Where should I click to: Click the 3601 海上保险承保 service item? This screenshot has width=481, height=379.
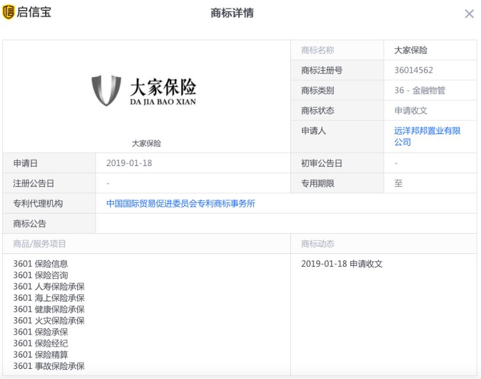point(49,298)
